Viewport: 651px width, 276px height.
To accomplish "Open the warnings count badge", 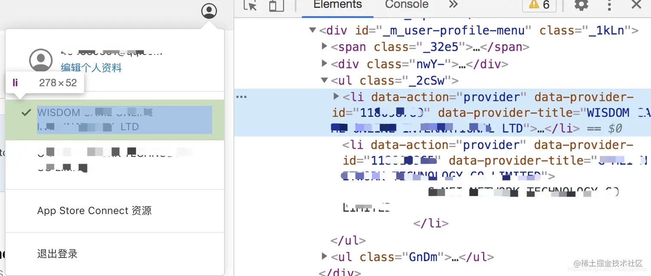I will (x=539, y=5).
